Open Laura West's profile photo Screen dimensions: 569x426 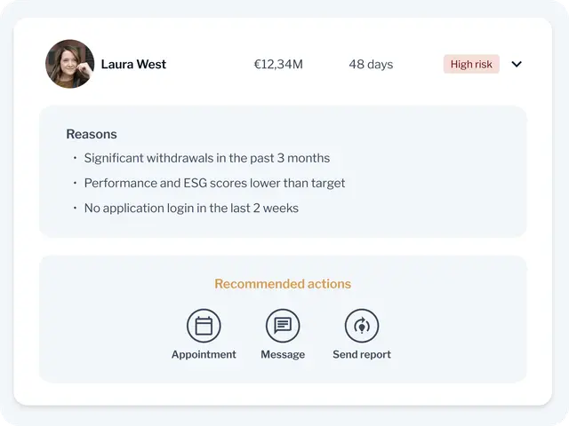pos(69,64)
